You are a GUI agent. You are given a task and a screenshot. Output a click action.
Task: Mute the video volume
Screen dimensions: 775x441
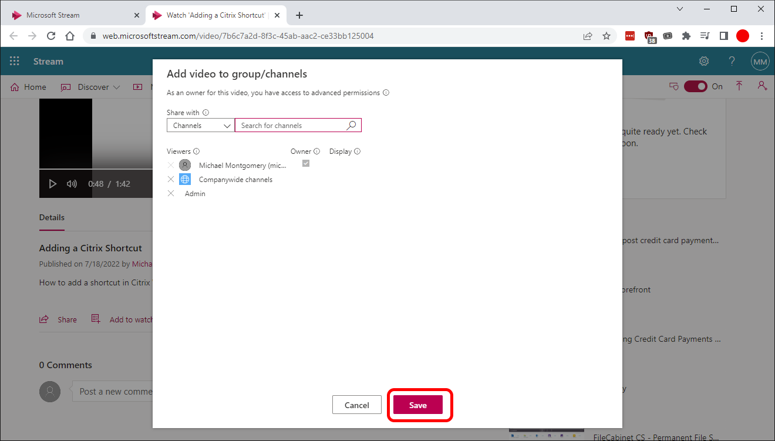pos(72,184)
